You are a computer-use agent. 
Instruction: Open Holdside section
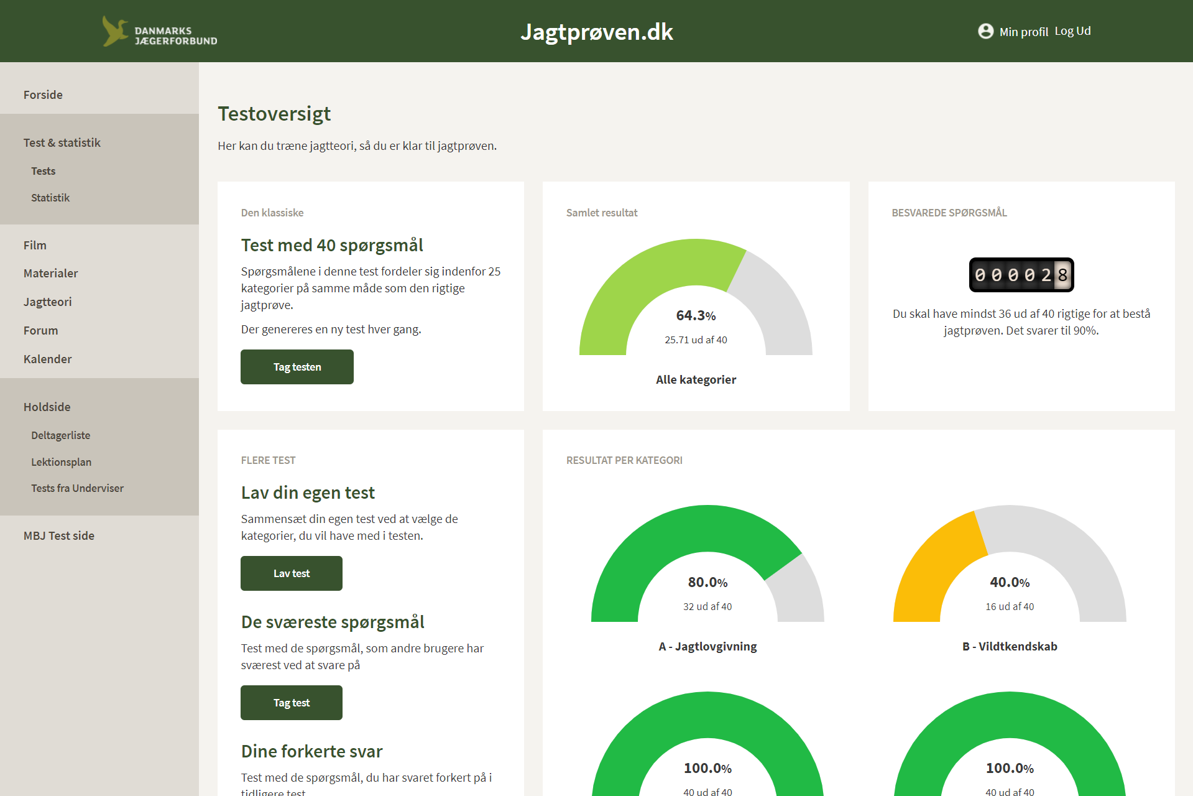47,407
